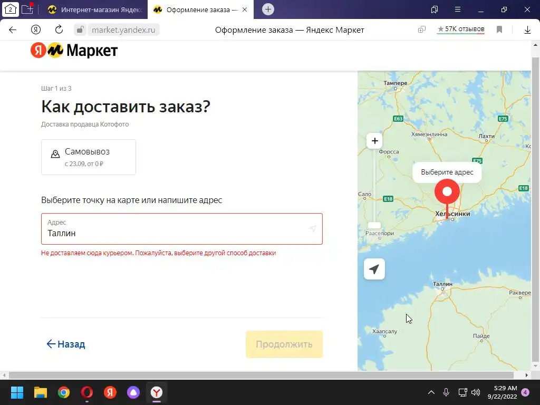Click the Выберите адрес map tooltip
The width and height of the screenshot is (540, 405).
coord(447,172)
